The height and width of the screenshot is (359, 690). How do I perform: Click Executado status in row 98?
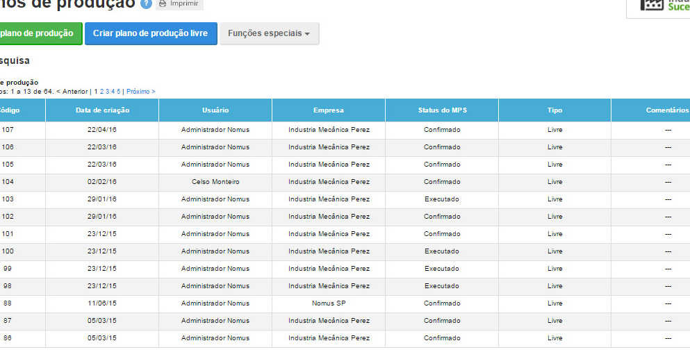click(x=442, y=286)
